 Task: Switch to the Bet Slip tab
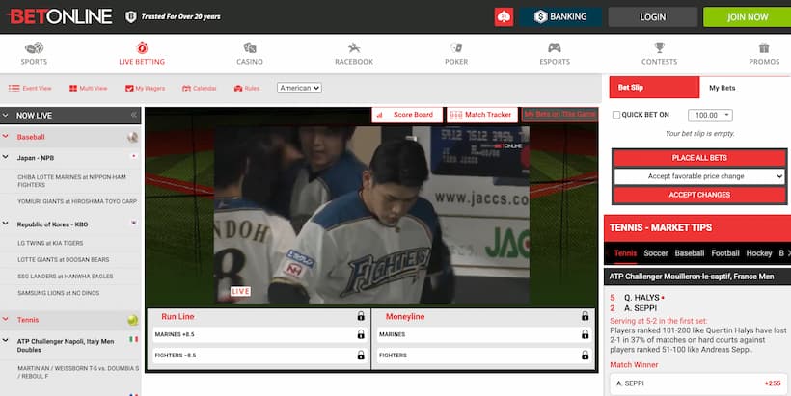(x=654, y=87)
